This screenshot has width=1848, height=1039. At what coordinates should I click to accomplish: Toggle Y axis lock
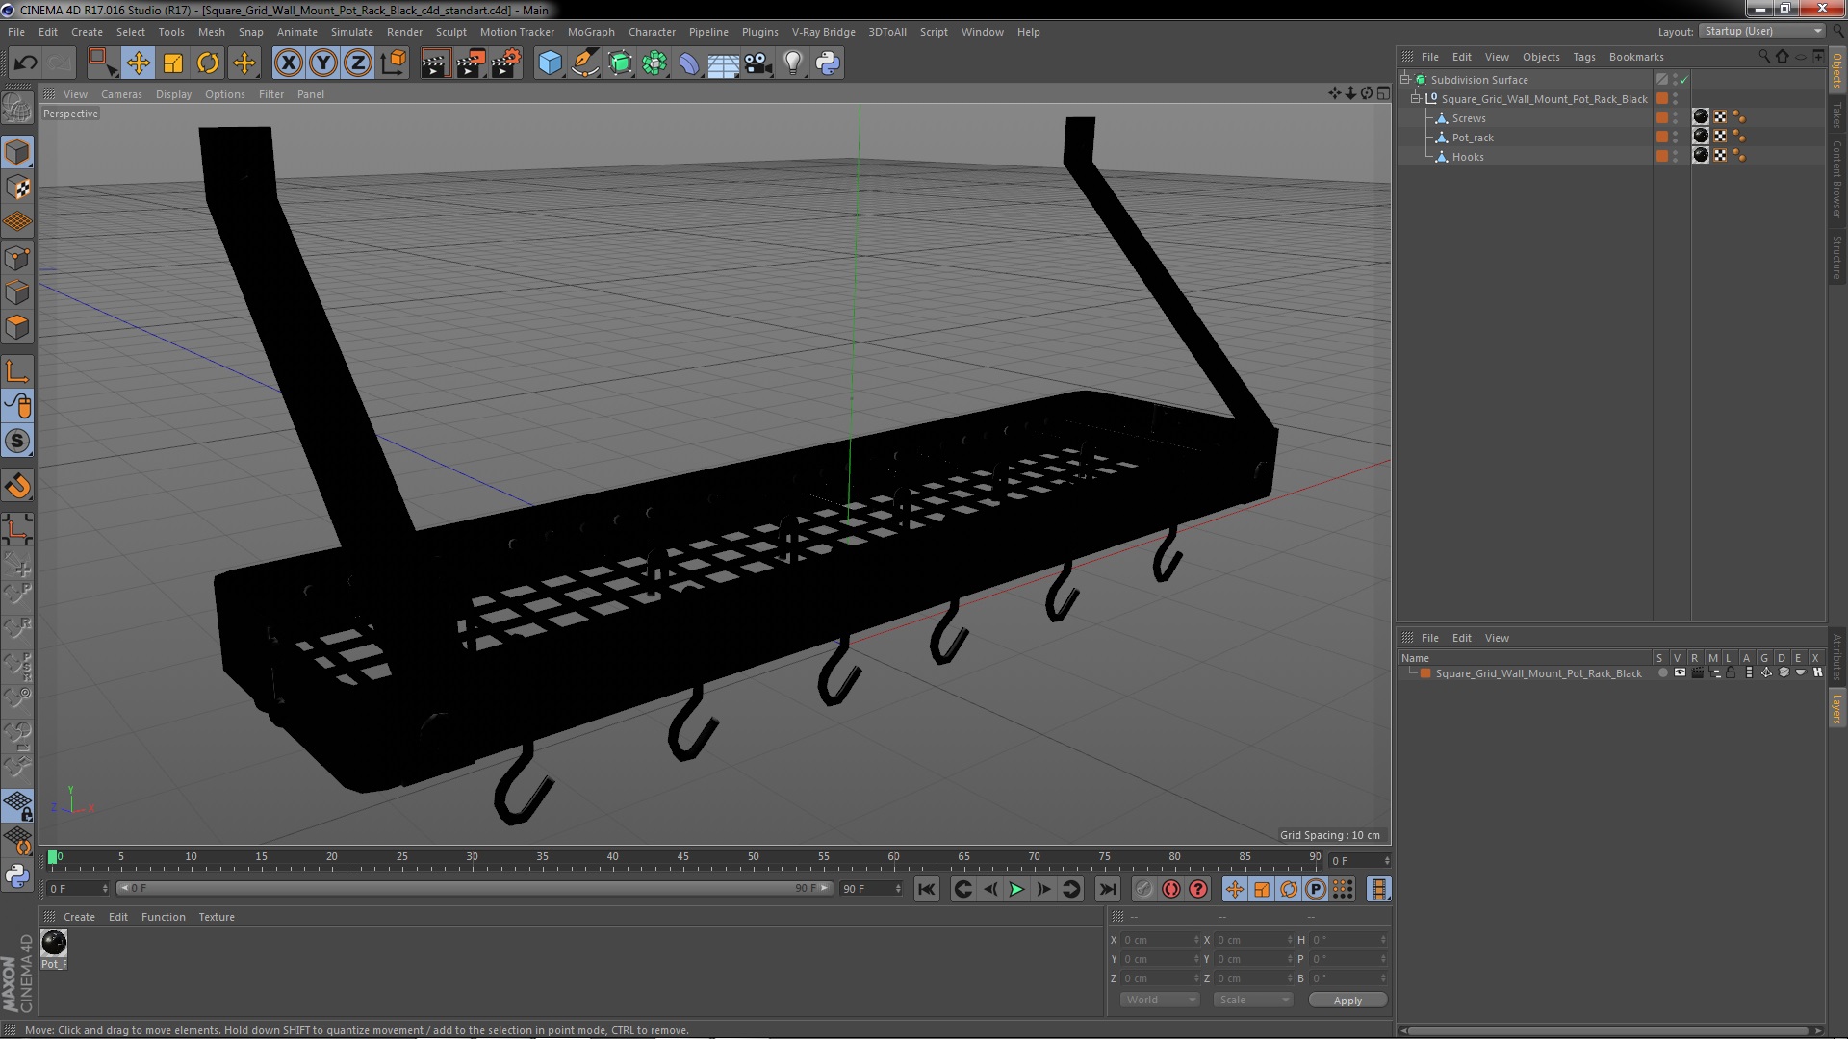[x=323, y=63]
